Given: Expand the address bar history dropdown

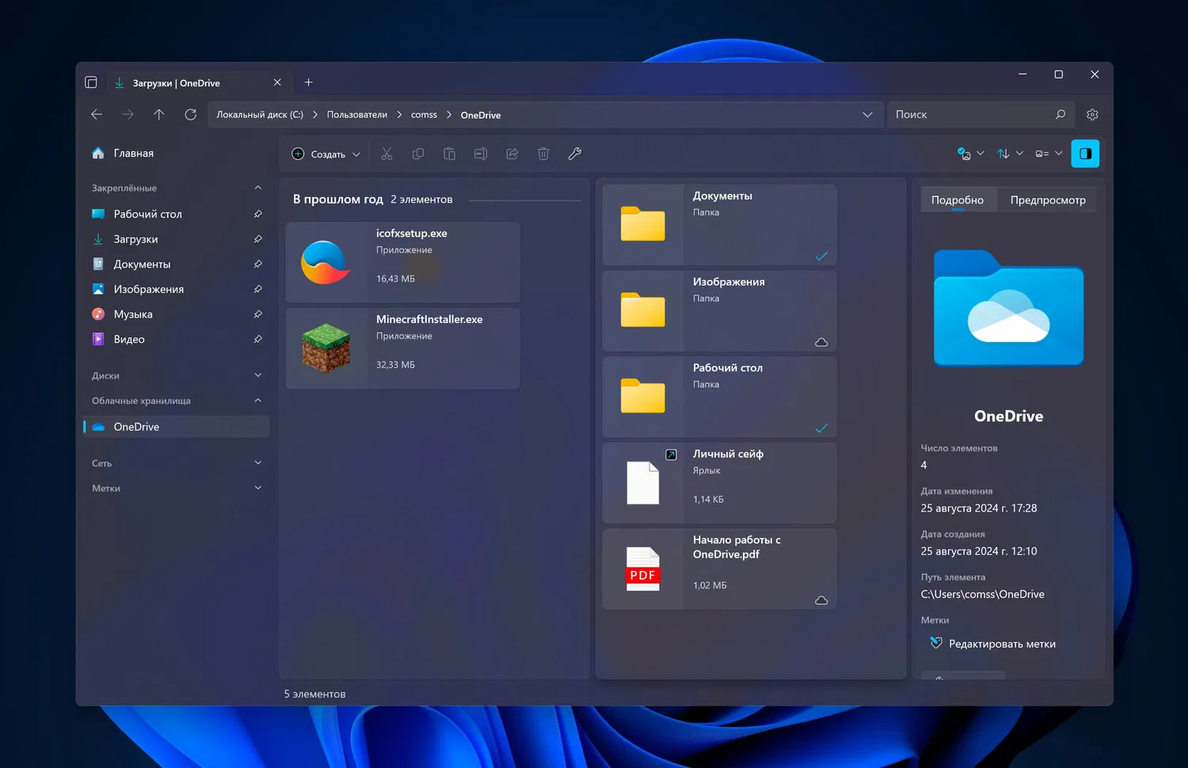Looking at the screenshot, I should [867, 115].
